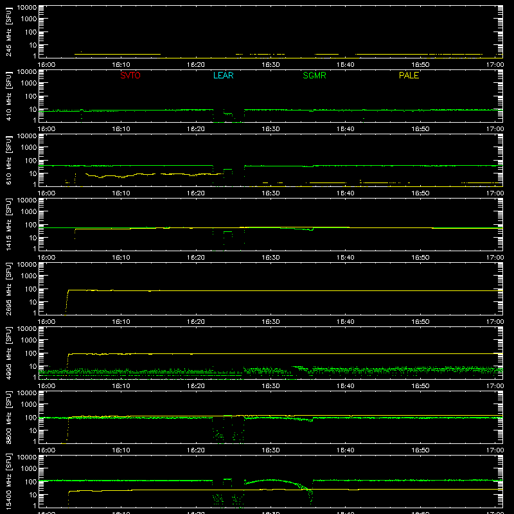Click the 16:30 tick under the 1415 MHz plot
The height and width of the screenshot is (514, 514).
click(x=270, y=258)
